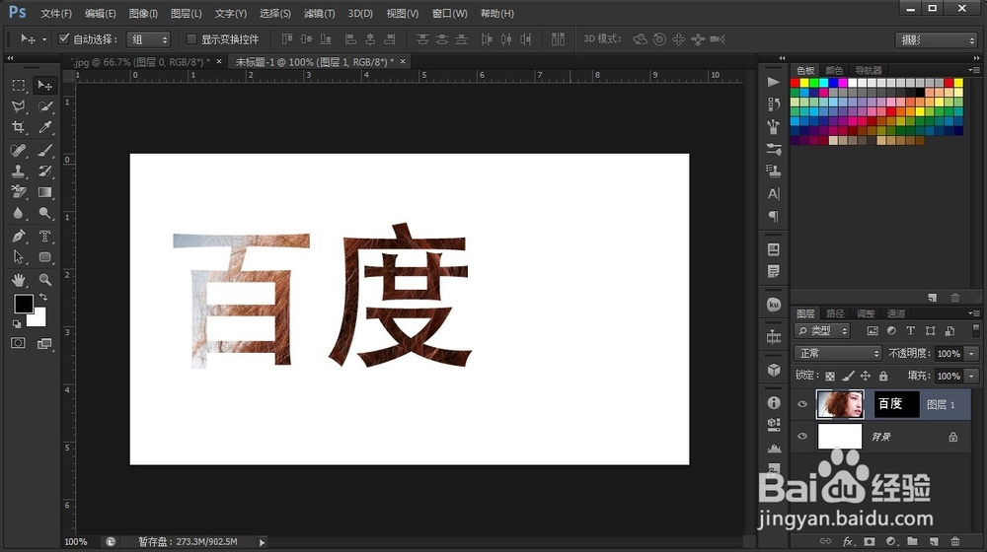987x552 pixels.
Task: Switch to the 路径 tab
Action: tap(835, 313)
